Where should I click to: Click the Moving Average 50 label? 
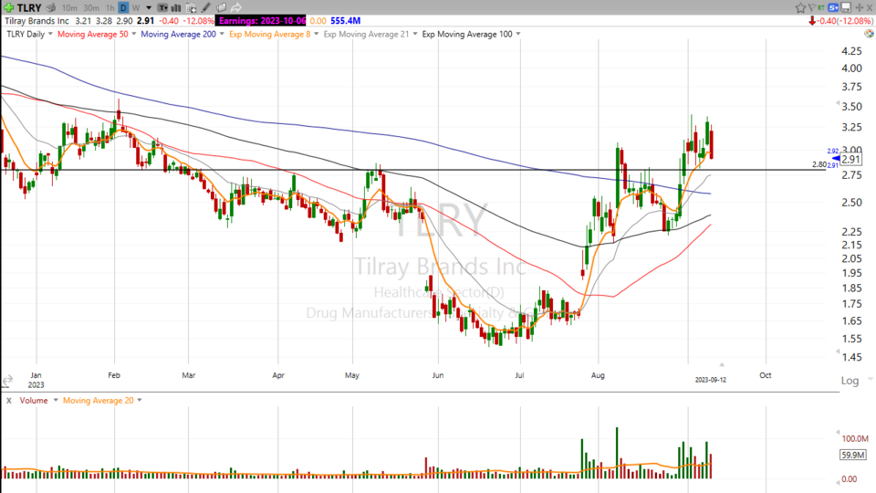point(93,34)
